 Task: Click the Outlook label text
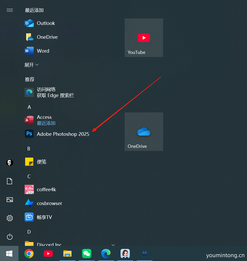(46, 23)
